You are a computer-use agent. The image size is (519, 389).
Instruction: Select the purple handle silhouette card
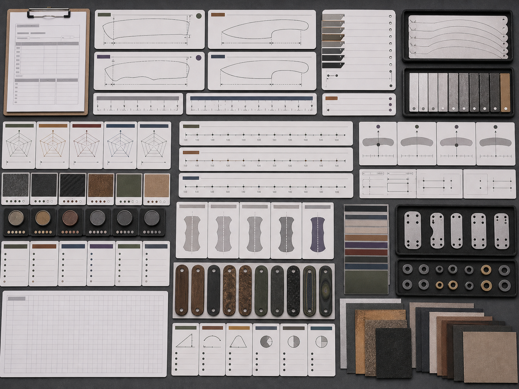(x=318, y=231)
